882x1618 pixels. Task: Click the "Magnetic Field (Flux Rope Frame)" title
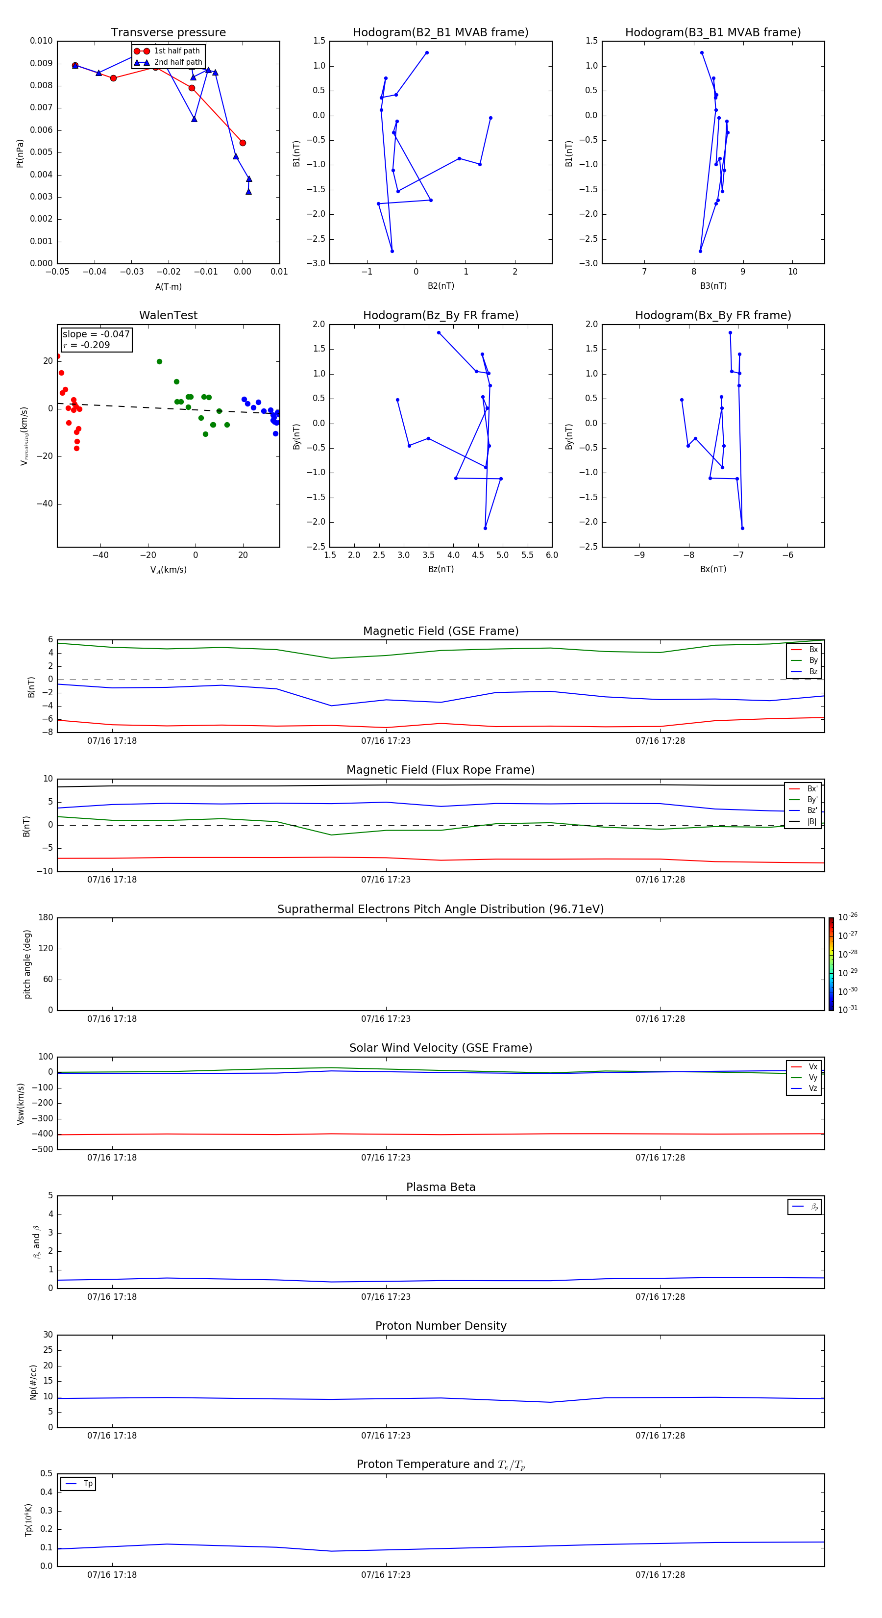coord(441,770)
